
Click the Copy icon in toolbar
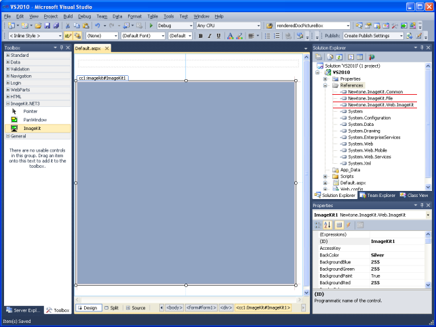pyautogui.click(x=77, y=26)
